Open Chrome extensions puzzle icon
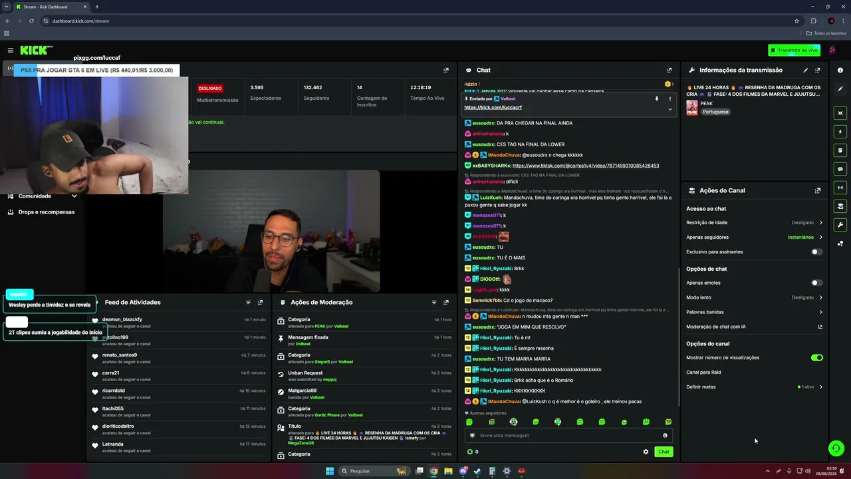This screenshot has height=479, width=851. 813,21
